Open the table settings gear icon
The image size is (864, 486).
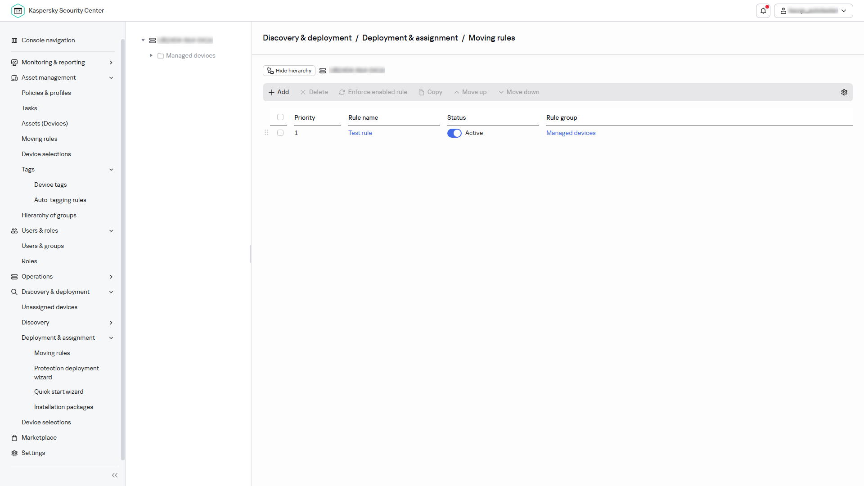click(x=844, y=92)
